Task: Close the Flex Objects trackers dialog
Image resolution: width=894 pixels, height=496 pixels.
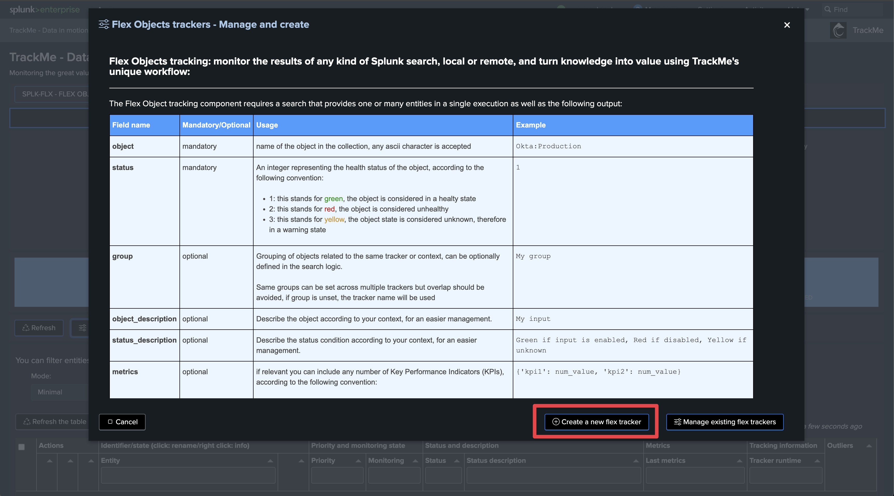Action: 787,25
